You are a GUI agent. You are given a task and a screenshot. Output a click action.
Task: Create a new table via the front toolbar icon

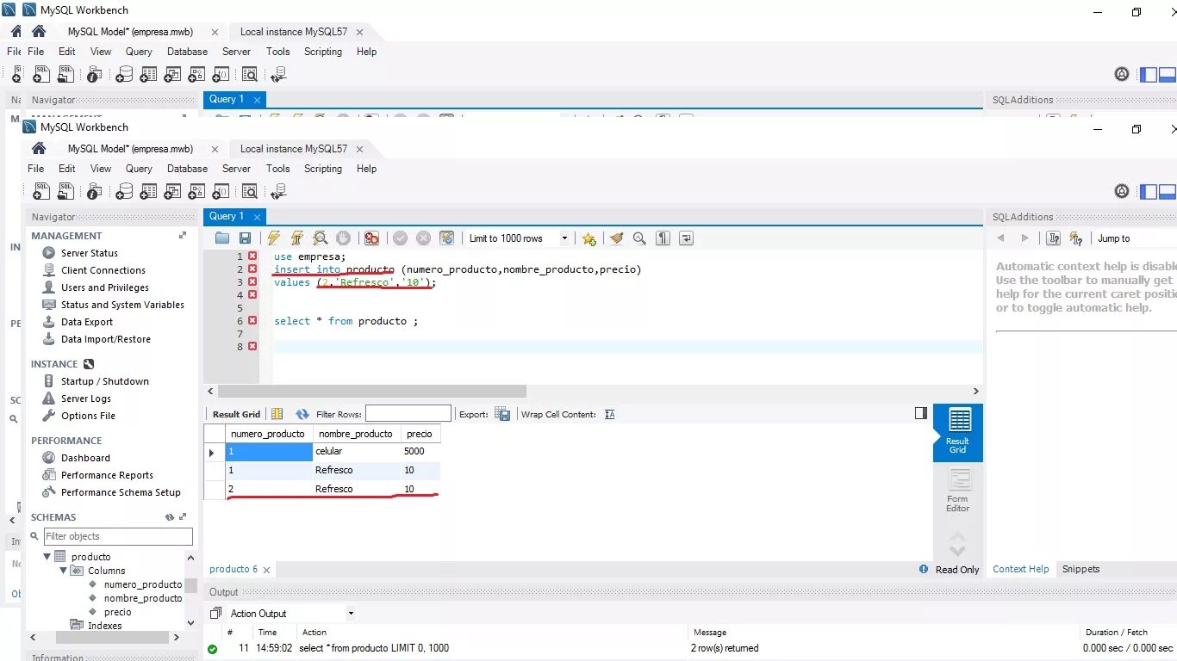click(148, 191)
